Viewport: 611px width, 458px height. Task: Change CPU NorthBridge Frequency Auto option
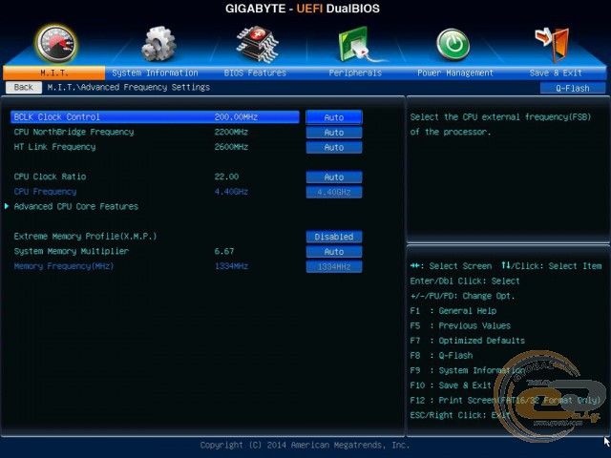(334, 133)
